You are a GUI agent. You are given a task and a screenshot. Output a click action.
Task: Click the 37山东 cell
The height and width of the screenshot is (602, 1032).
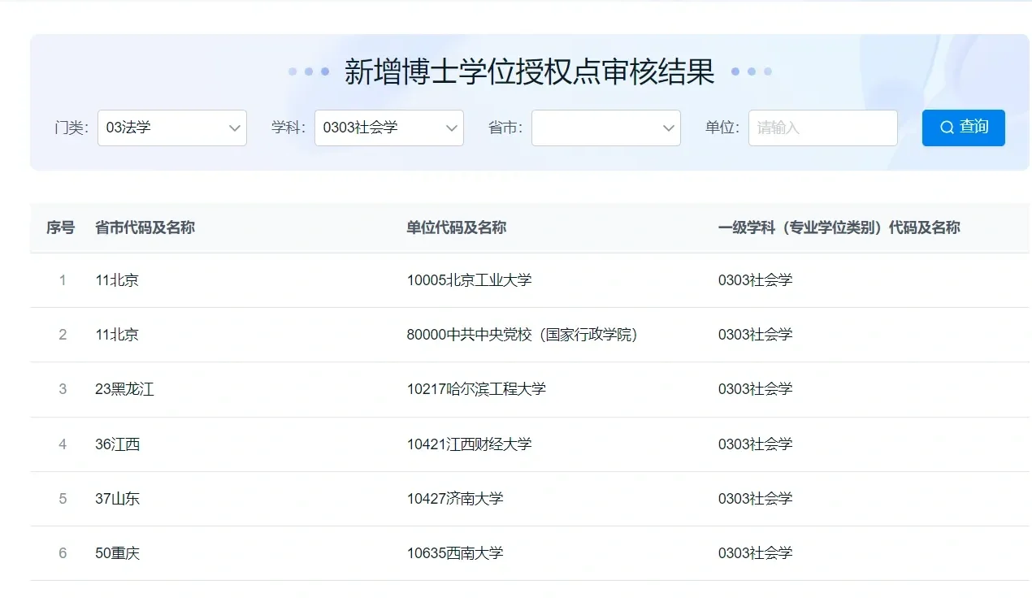(117, 499)
